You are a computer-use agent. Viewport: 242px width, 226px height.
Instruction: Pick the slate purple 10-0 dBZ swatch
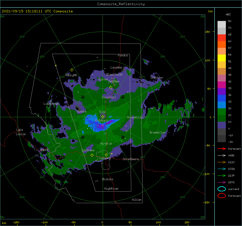tap(222, 125)
